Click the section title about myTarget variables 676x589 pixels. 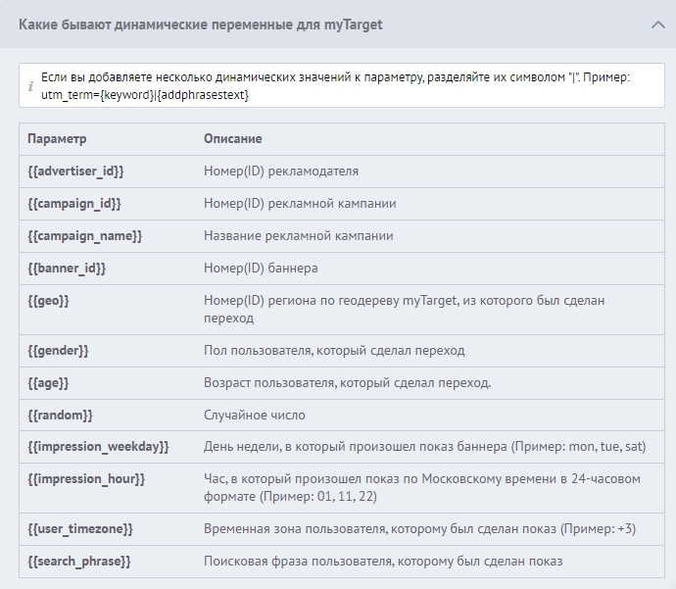coord(200,25)
